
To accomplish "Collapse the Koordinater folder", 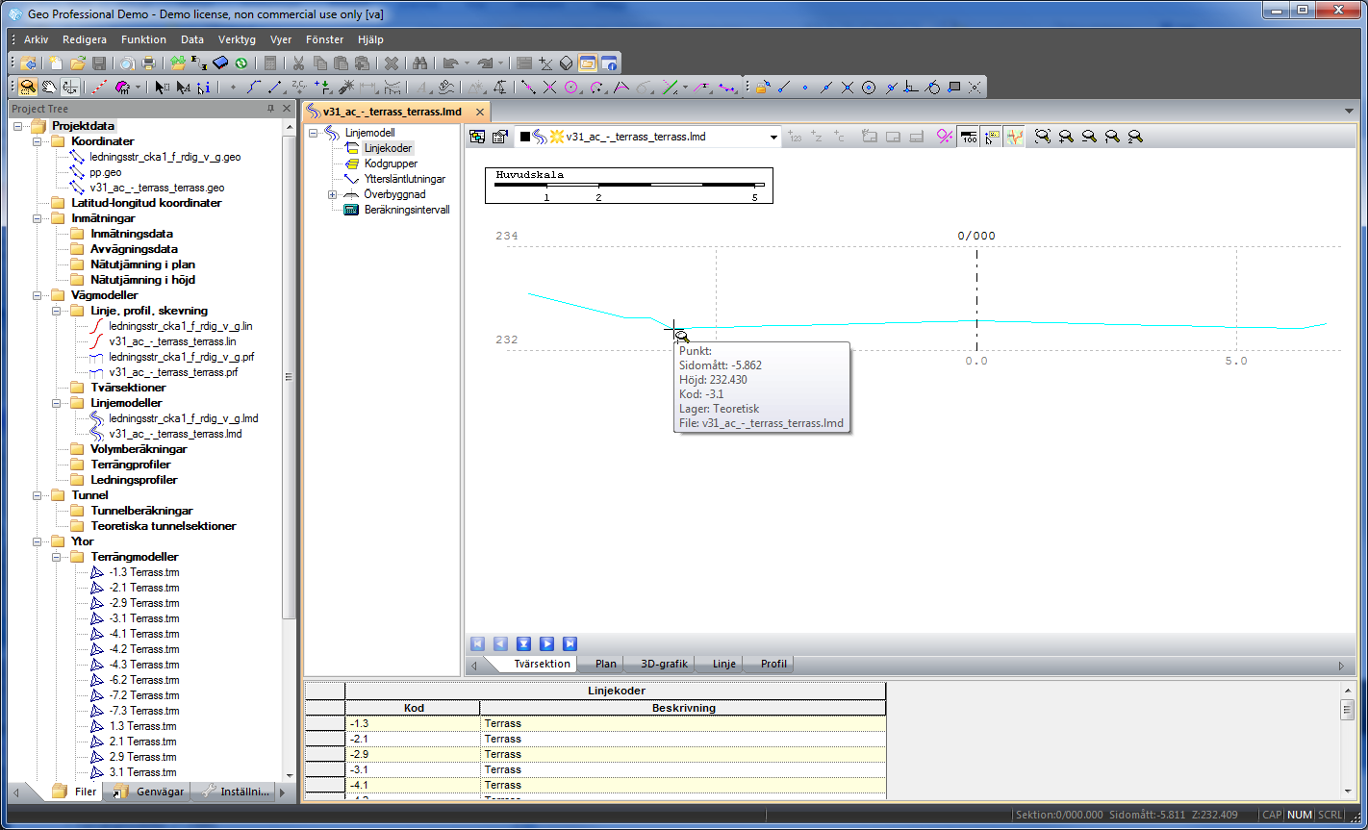I will coord(38,141).
